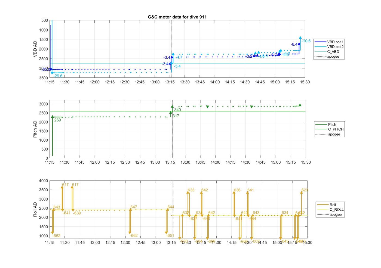Click the "-652" label in the Roll plot
The height and width of the screenshot is (268, 381).
[x=56, y=236]
